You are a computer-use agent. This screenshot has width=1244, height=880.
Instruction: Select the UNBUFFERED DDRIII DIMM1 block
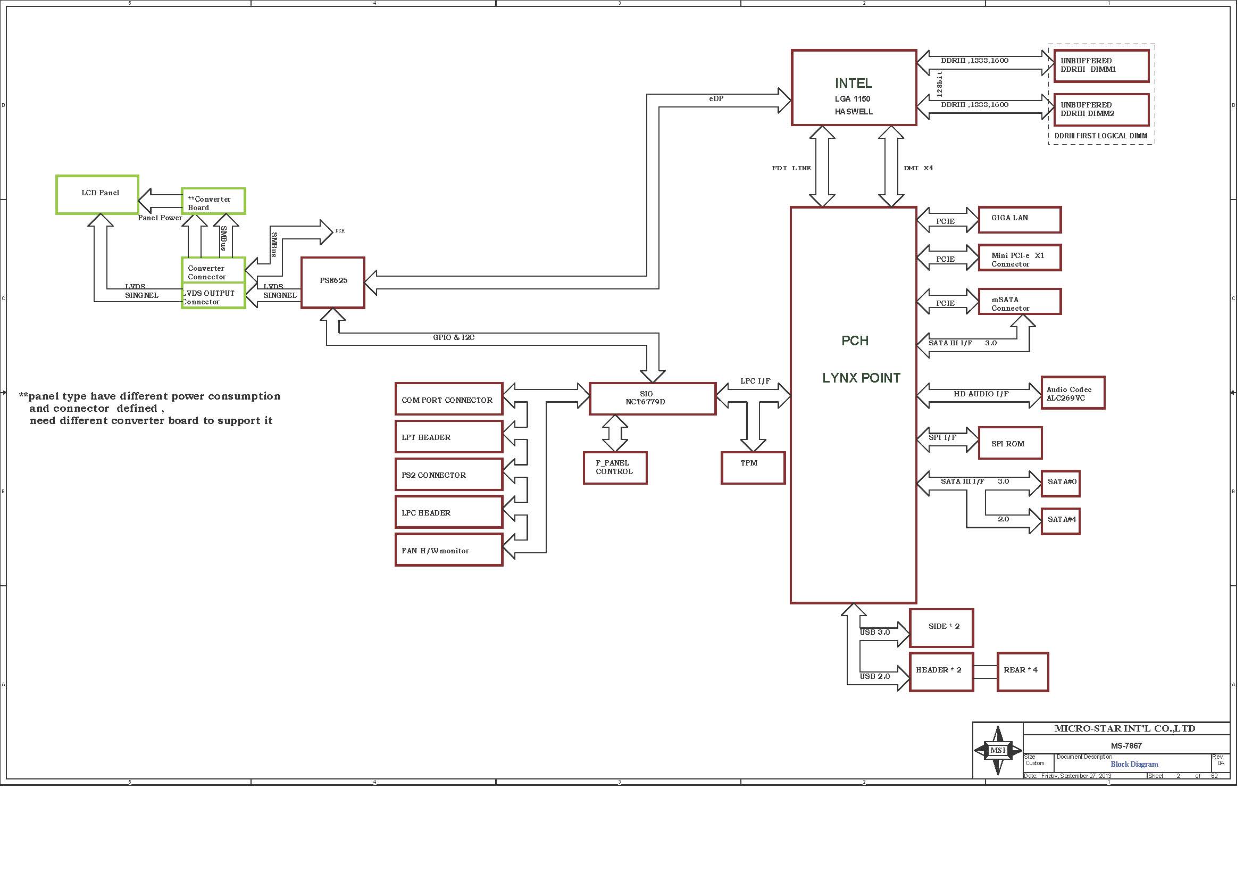pyautogui.click(x=1101, y=65)
